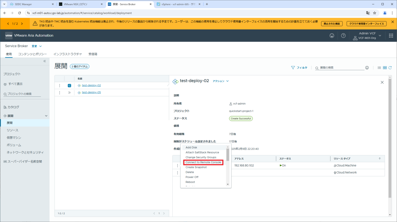
Task: Click the action menu scrollbar down arrow
Action: coord(228,184)
